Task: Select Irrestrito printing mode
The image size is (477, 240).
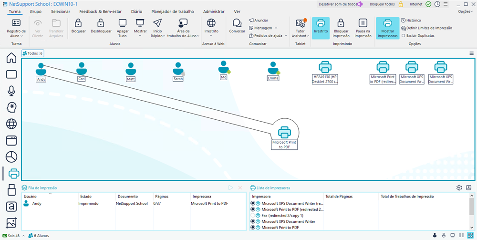Action: coord(321,28)
